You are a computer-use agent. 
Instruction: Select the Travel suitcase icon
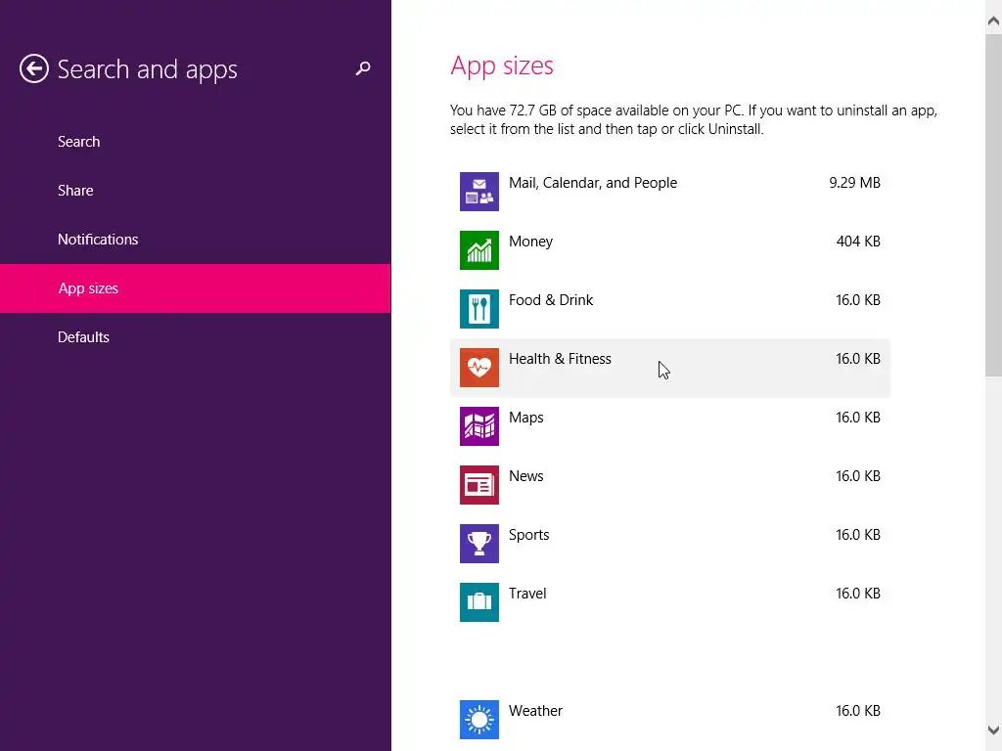479,602
